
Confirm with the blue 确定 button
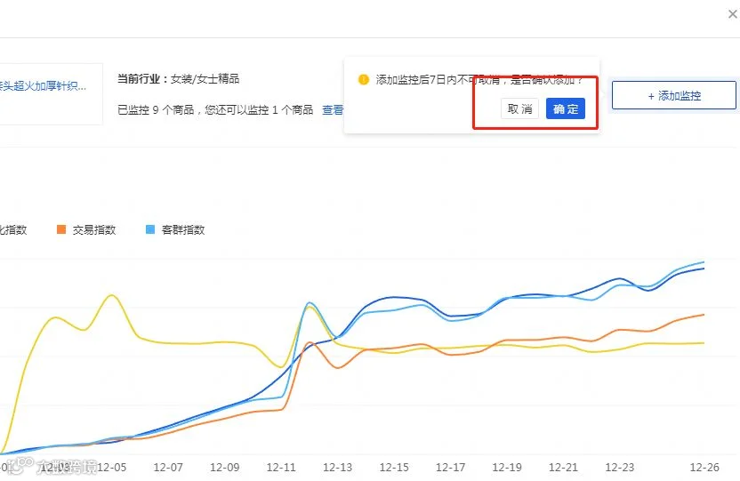(566, 108)
